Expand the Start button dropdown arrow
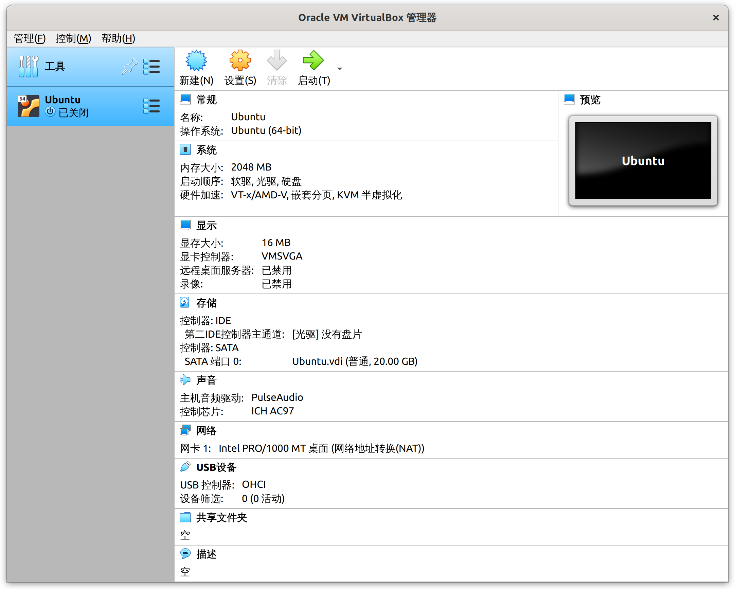This screenshot has height=589, width=735. click(339, 69)
